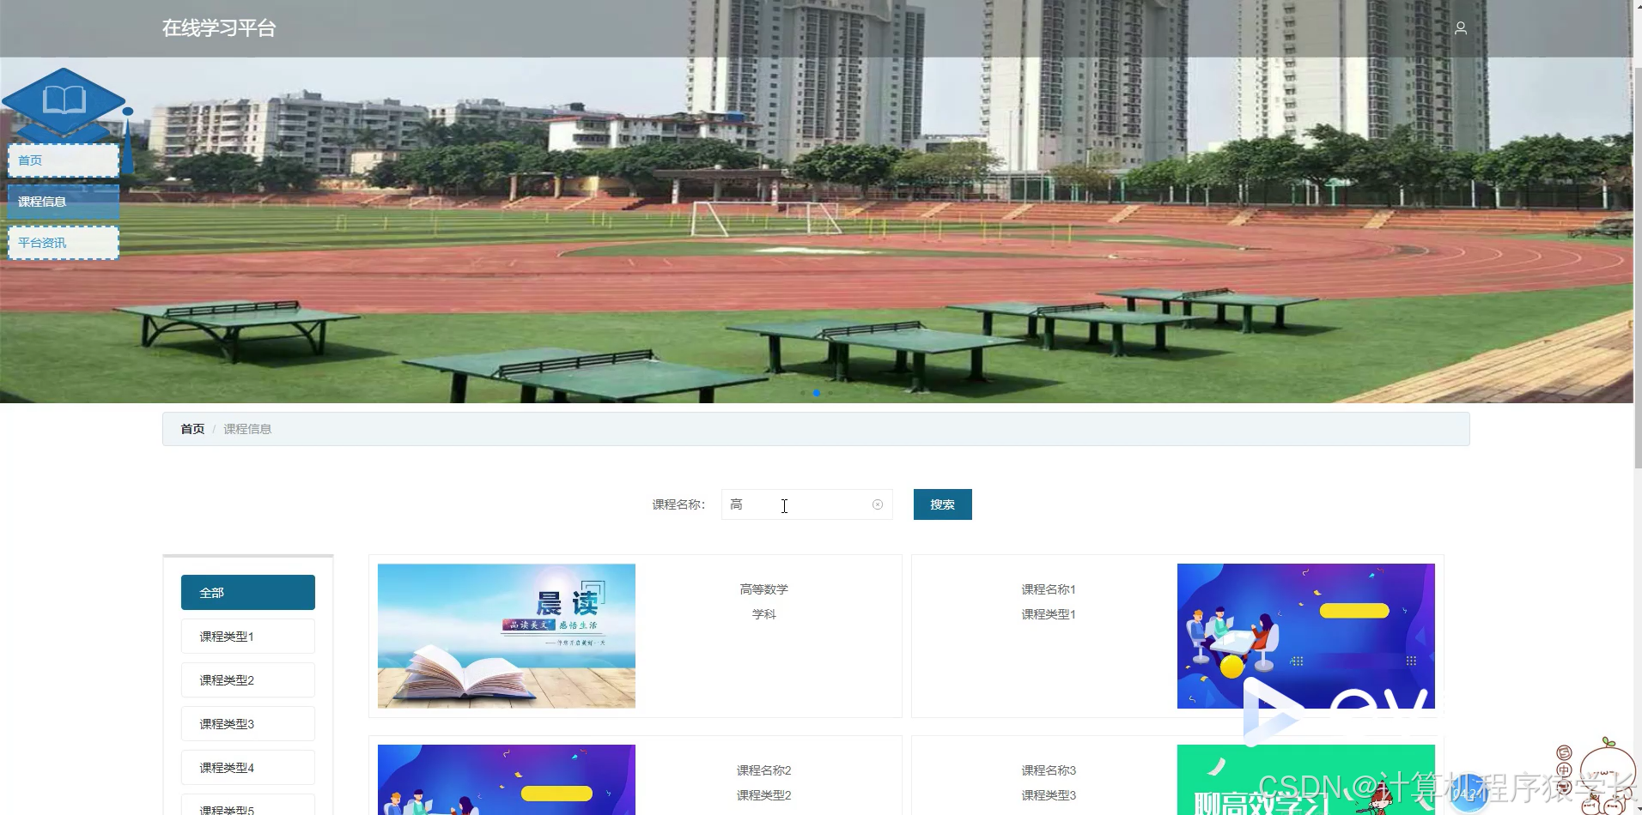Click the 搜索 search button
1642x815 pixels.
(x=942, y=504)
